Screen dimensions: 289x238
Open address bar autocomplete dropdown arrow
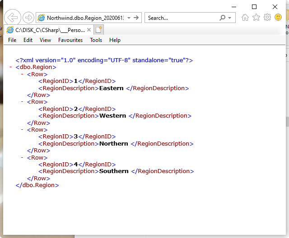pyautogui.click(x=129, y=18)
